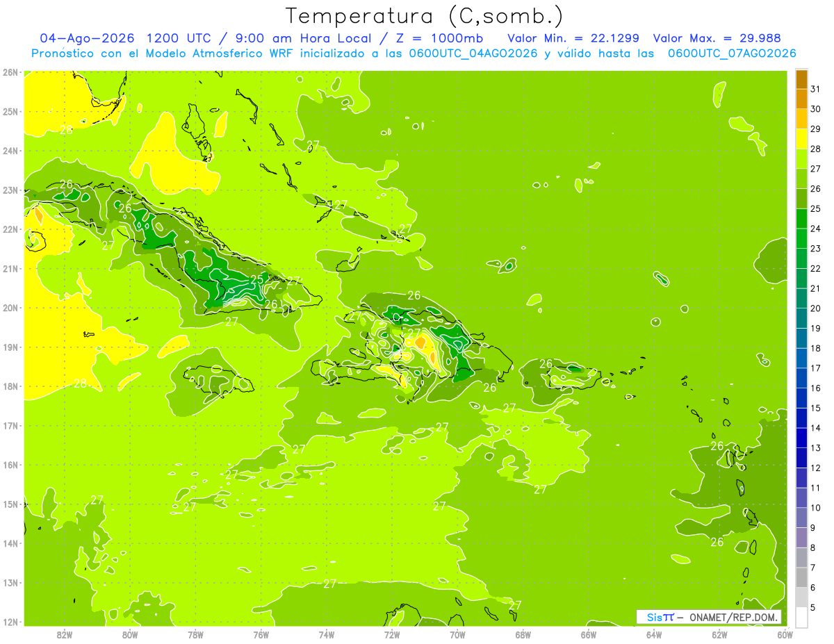Click the '17N' latitude axis label
Screen dimensions: 834x644
pyautogui.click(x=10, y=426)
